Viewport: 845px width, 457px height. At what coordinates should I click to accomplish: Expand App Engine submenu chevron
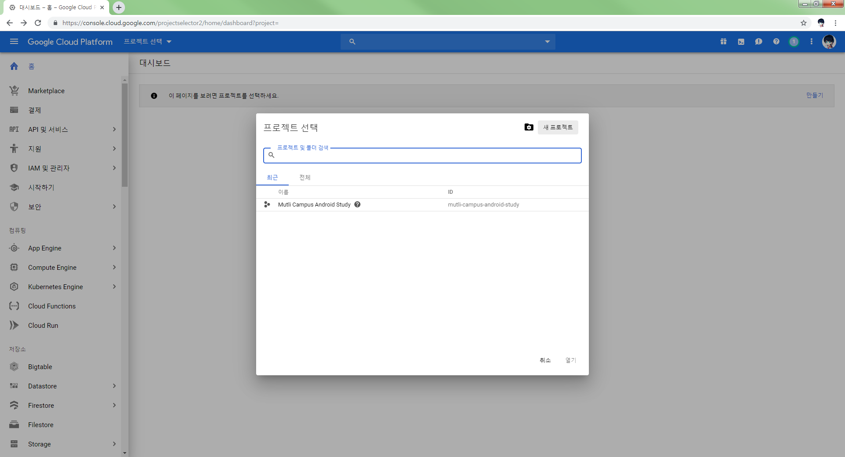click(114, 248)
